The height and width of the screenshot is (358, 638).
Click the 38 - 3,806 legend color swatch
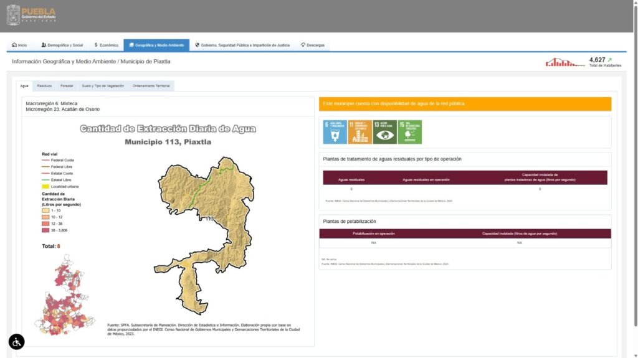point(45,230)
